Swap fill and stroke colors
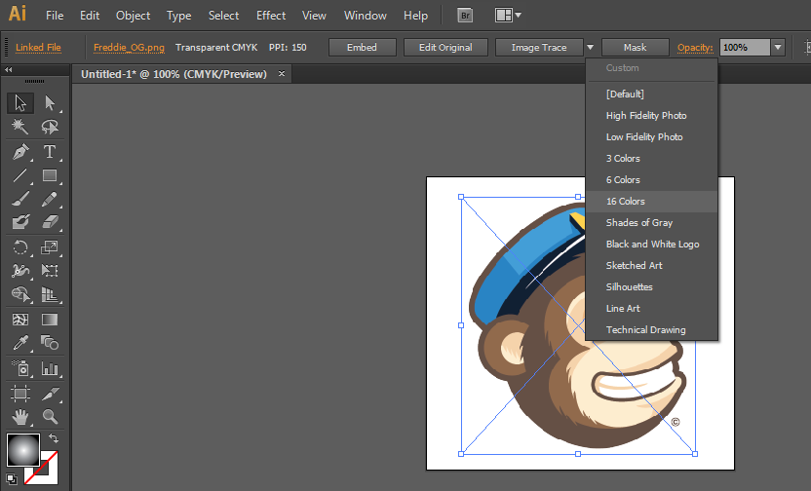Image resolution: width=811 pixels, height=491 pixels. point(54,439)
